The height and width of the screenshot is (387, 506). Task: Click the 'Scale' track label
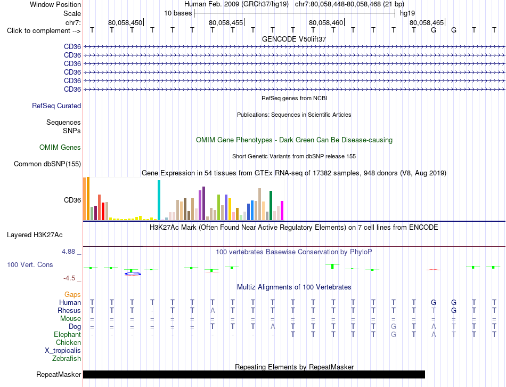tap(72, 13)
